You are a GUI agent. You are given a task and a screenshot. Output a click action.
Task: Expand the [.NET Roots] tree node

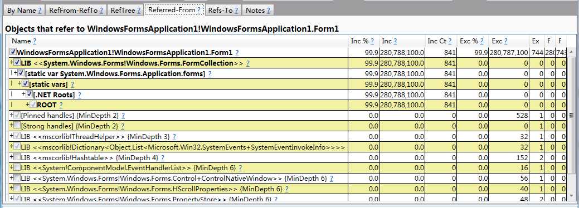click(x=23, y=95)
